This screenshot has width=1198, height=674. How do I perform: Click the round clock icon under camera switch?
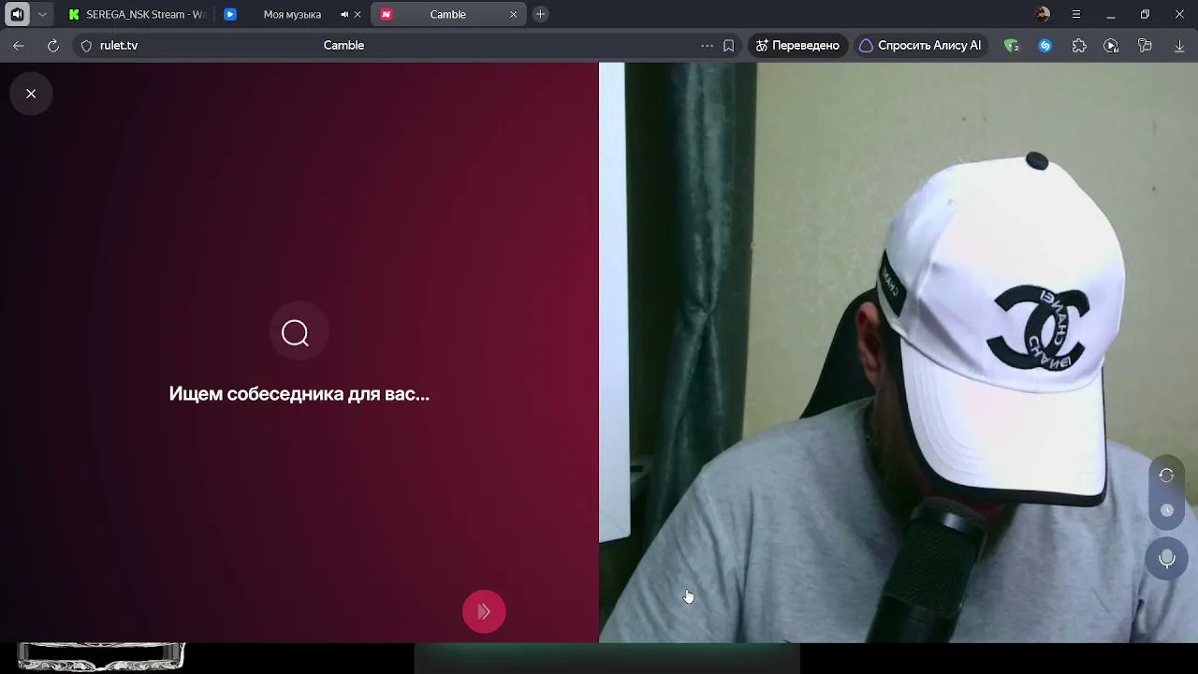click(1166, 510)
